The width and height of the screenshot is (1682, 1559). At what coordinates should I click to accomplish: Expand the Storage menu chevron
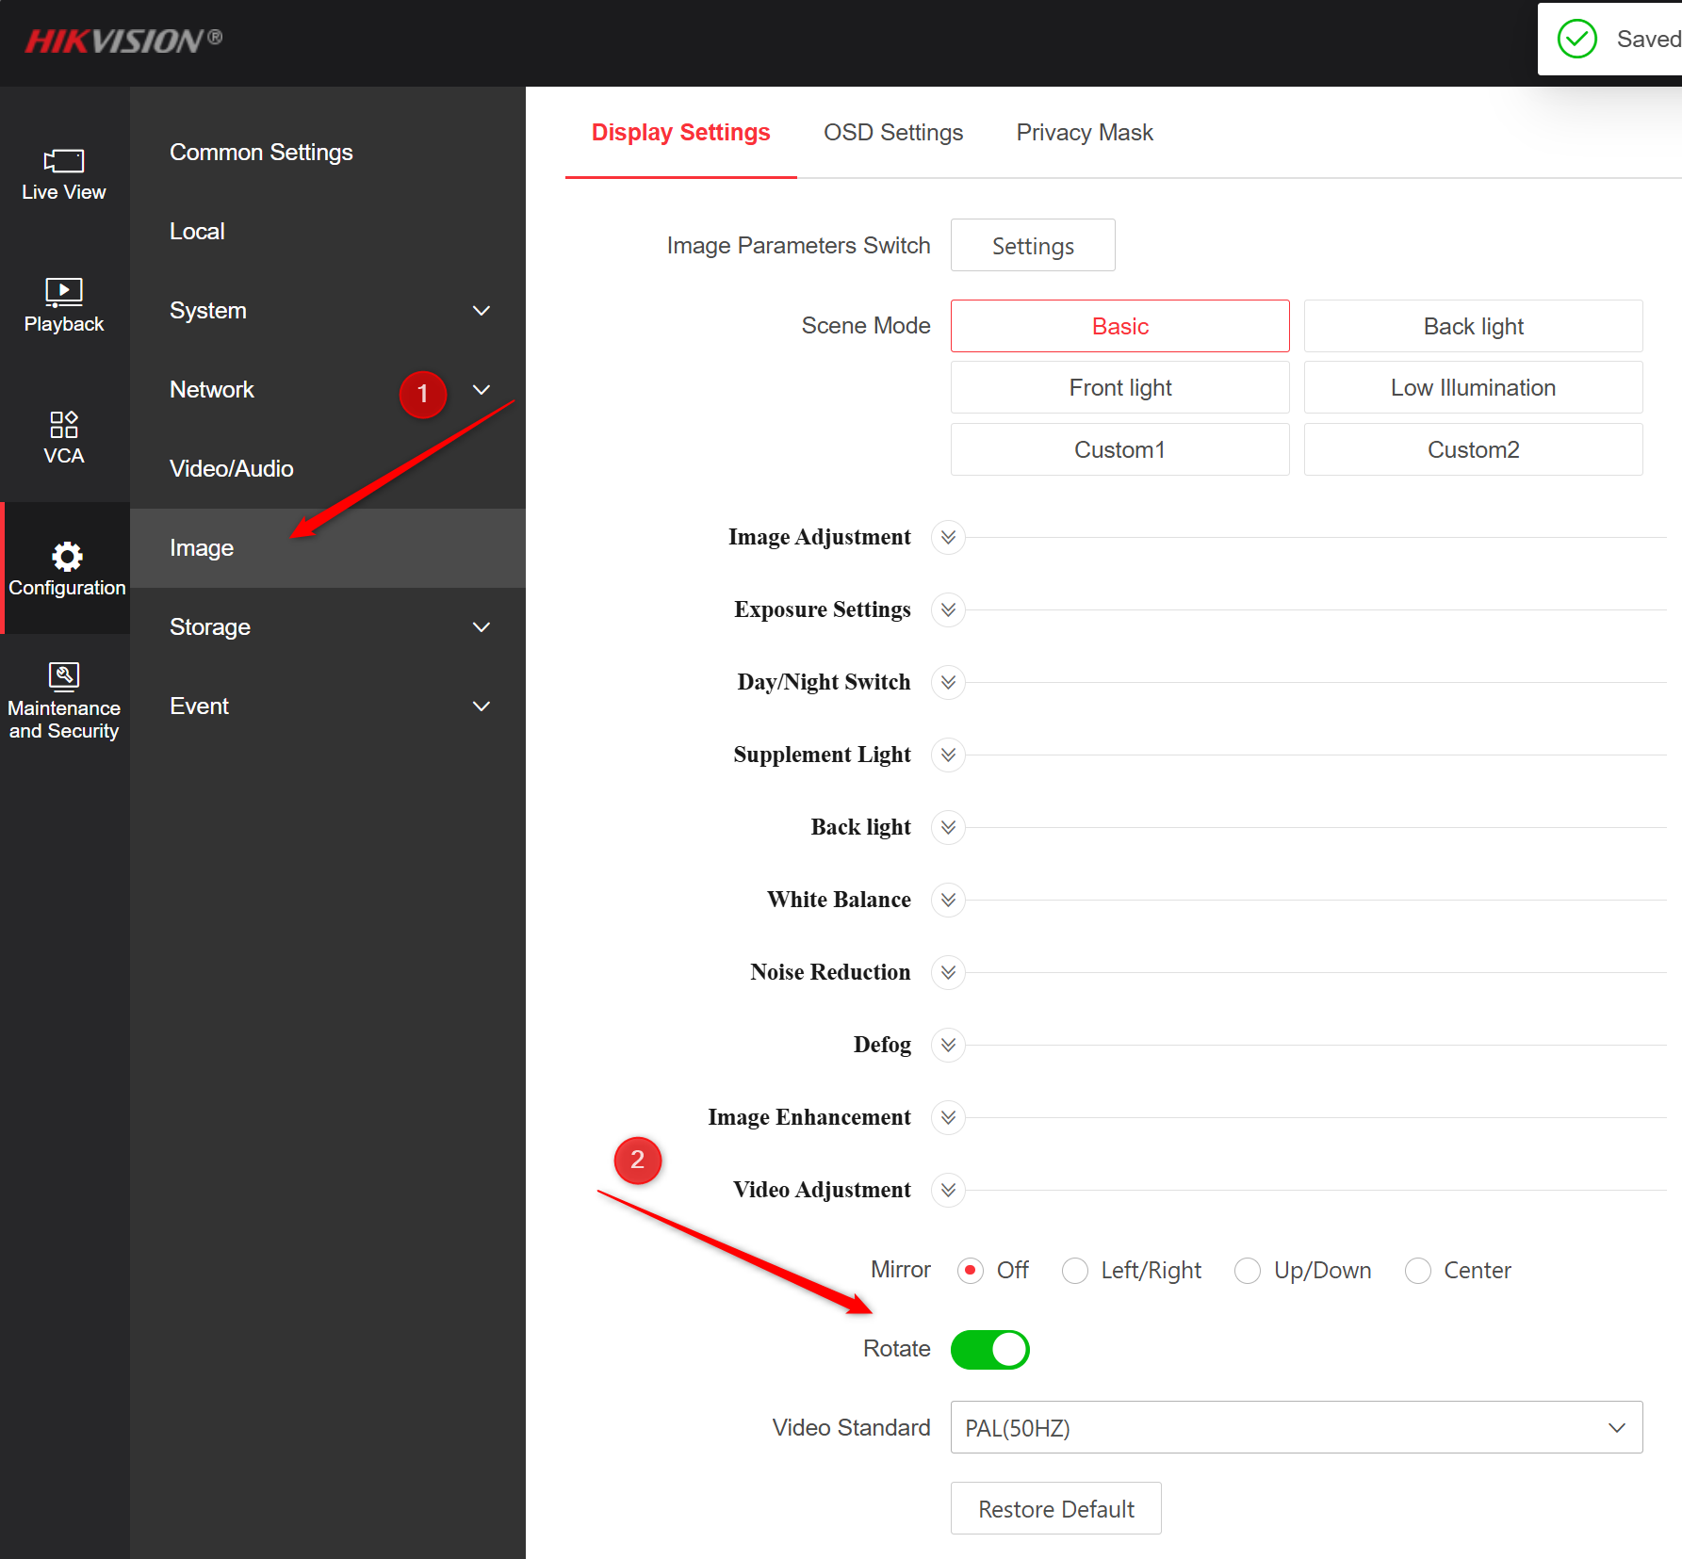click(482, 627)
